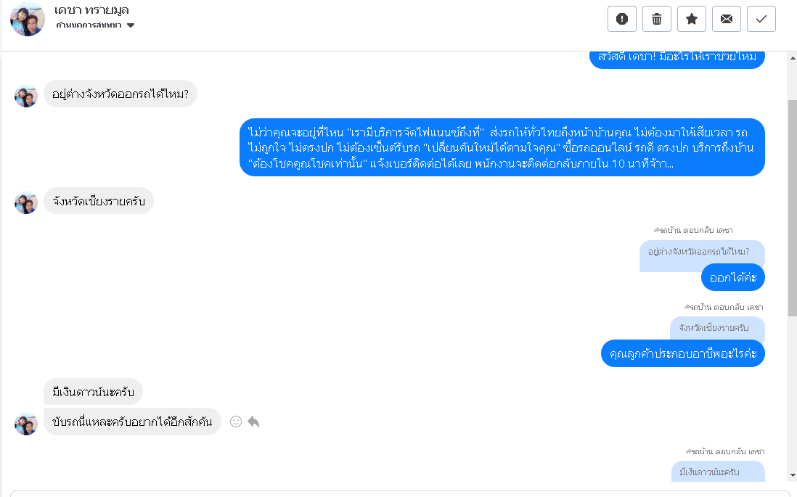Screen dimensions: 797x497
Task: Mark conversation as spam with exclamation icon
Action: (621, 20)
